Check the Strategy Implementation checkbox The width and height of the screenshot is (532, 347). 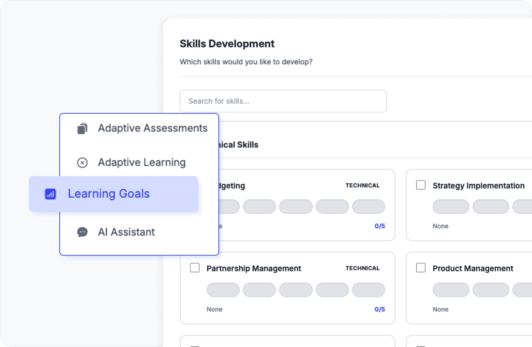421,185
